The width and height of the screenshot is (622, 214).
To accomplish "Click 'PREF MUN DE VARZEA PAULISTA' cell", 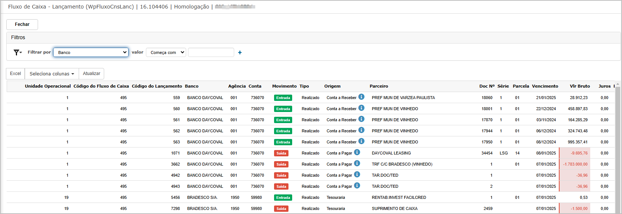I will click(x=403, y=98).
